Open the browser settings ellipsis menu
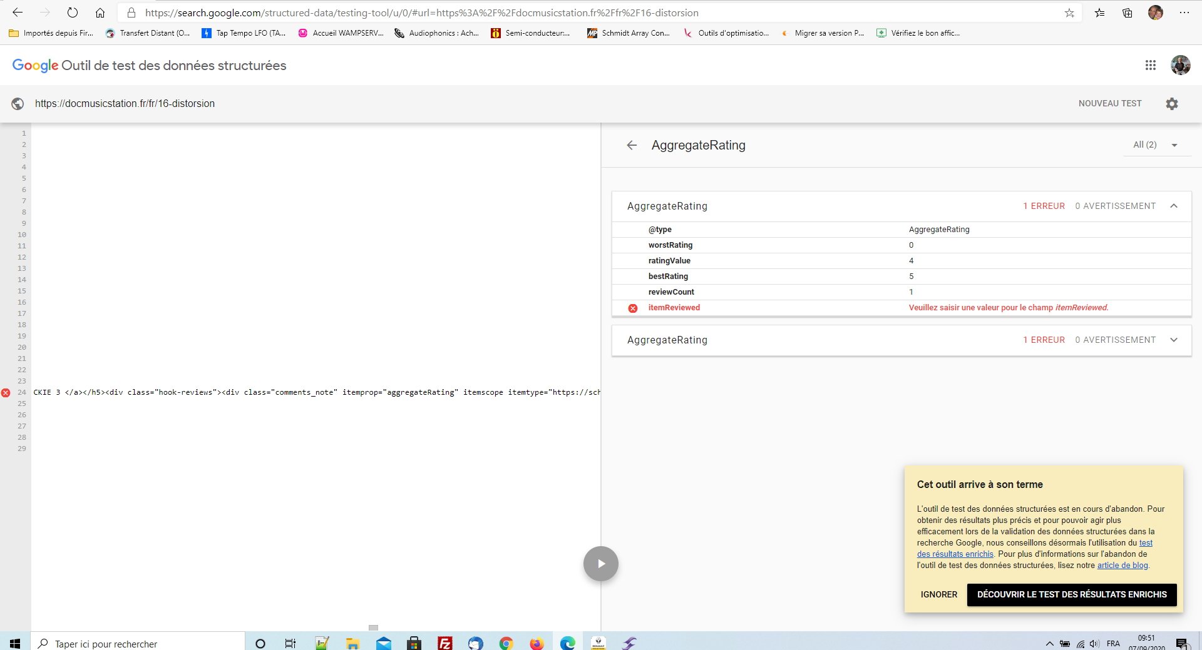The height and width of the screenshot is (650, 1202). [x=1184, y=13]
